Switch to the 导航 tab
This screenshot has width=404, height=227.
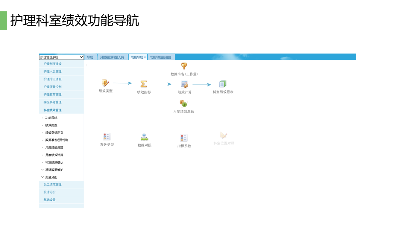90,57
